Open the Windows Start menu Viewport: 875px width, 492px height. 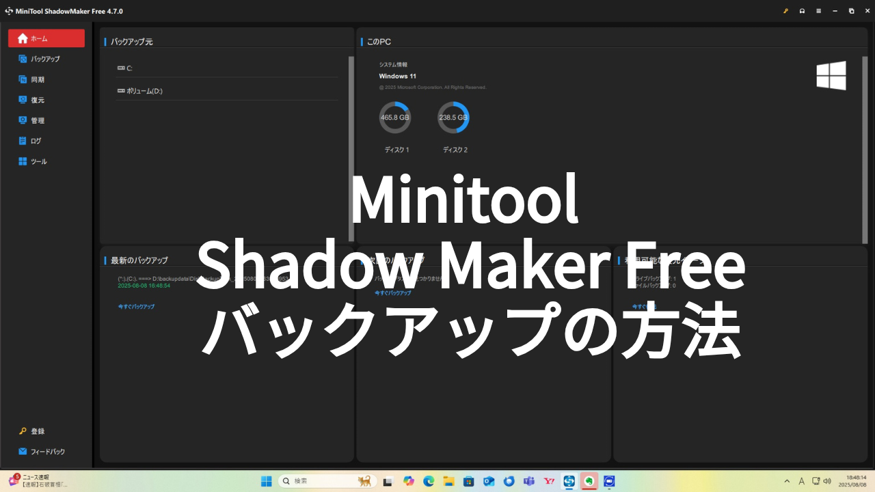[x=266, y=481]
